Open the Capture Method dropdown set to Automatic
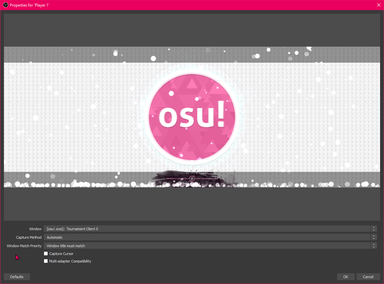Viewport: 384px width, 284px height. (210, 237)
